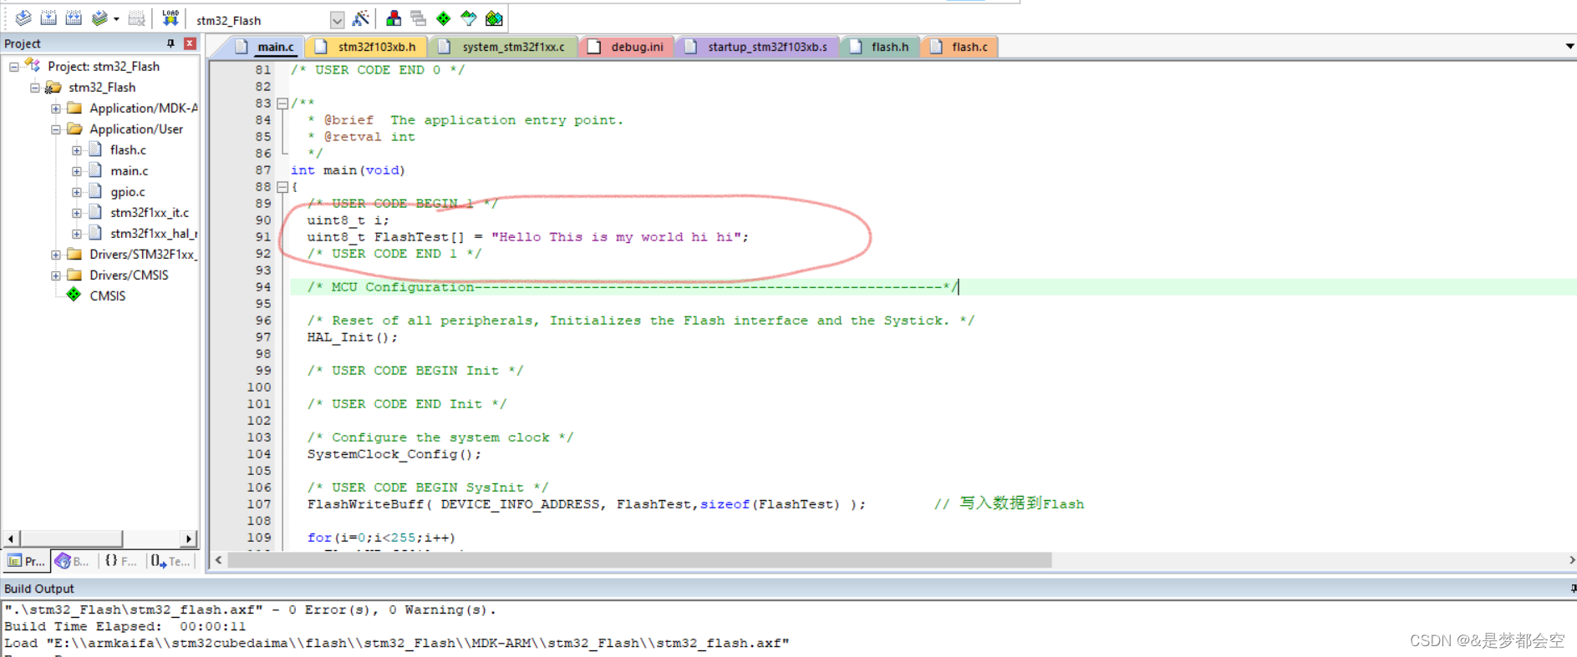The width and height of the screenshot is (1577, 657).
Task: Expand the gpio.c file node
Action: point(76,191)
